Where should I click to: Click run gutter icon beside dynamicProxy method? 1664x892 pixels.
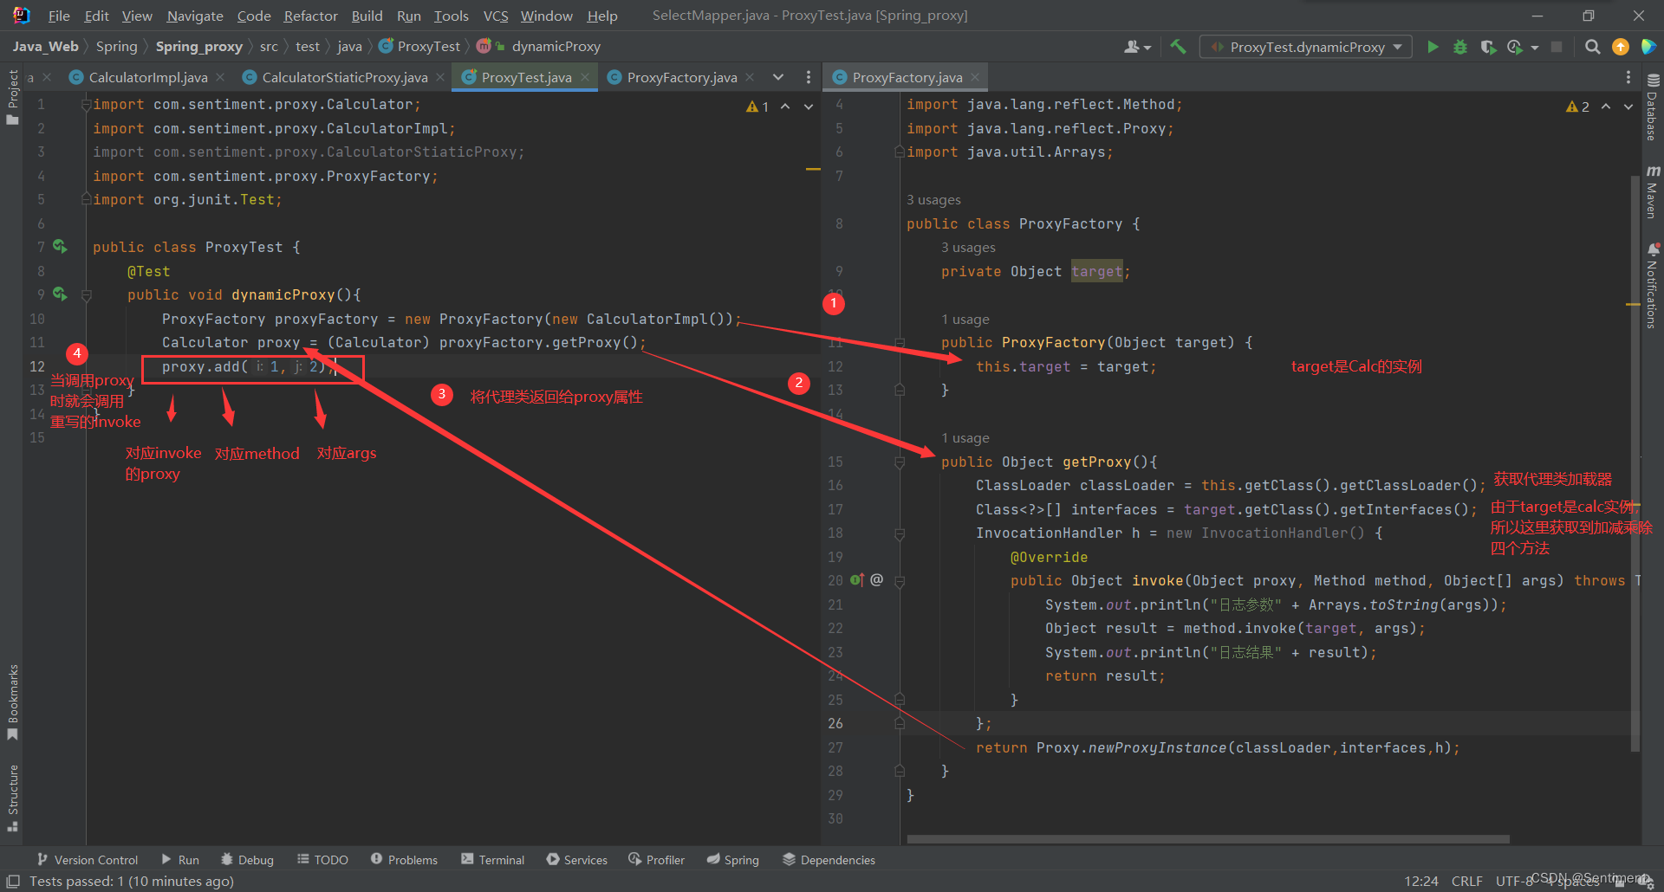tap(60, 294)
